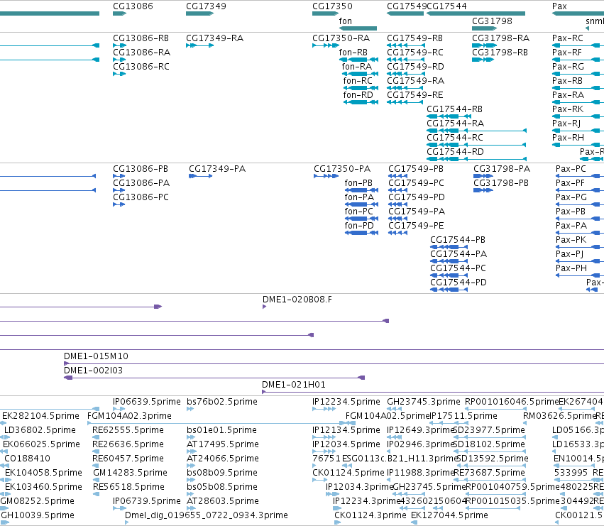Select transcript CG17544-RB
Image resolution: width=604 pixels, height=526 pixels.
pos(454,109)
